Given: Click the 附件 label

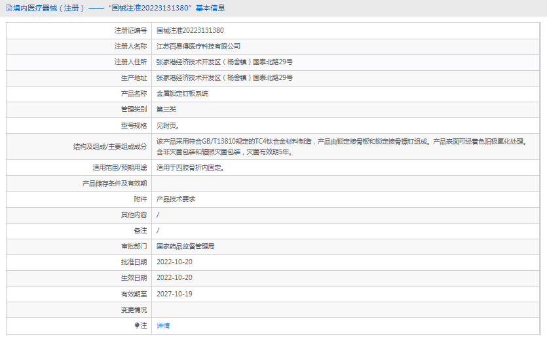Looking at the screenshot, I should pyautogui.click(x=141, y=199).
